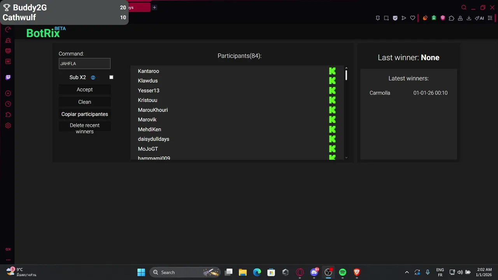Select participant Klawdus

click(148, 81)
